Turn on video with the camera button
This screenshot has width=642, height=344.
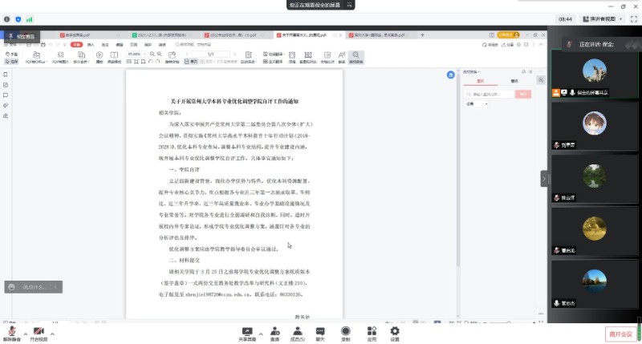[38, 330]
